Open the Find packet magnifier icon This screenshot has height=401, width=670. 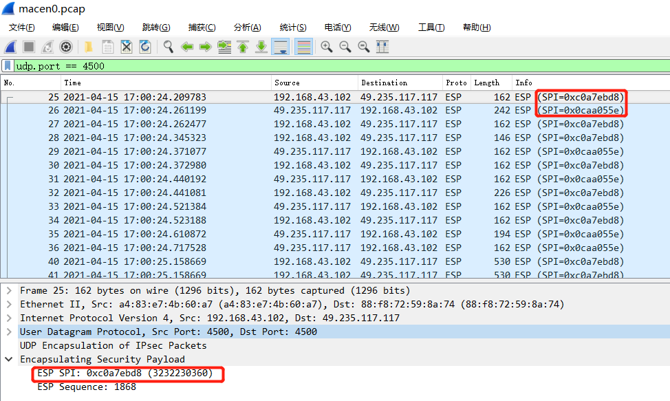tap(168, 47)
